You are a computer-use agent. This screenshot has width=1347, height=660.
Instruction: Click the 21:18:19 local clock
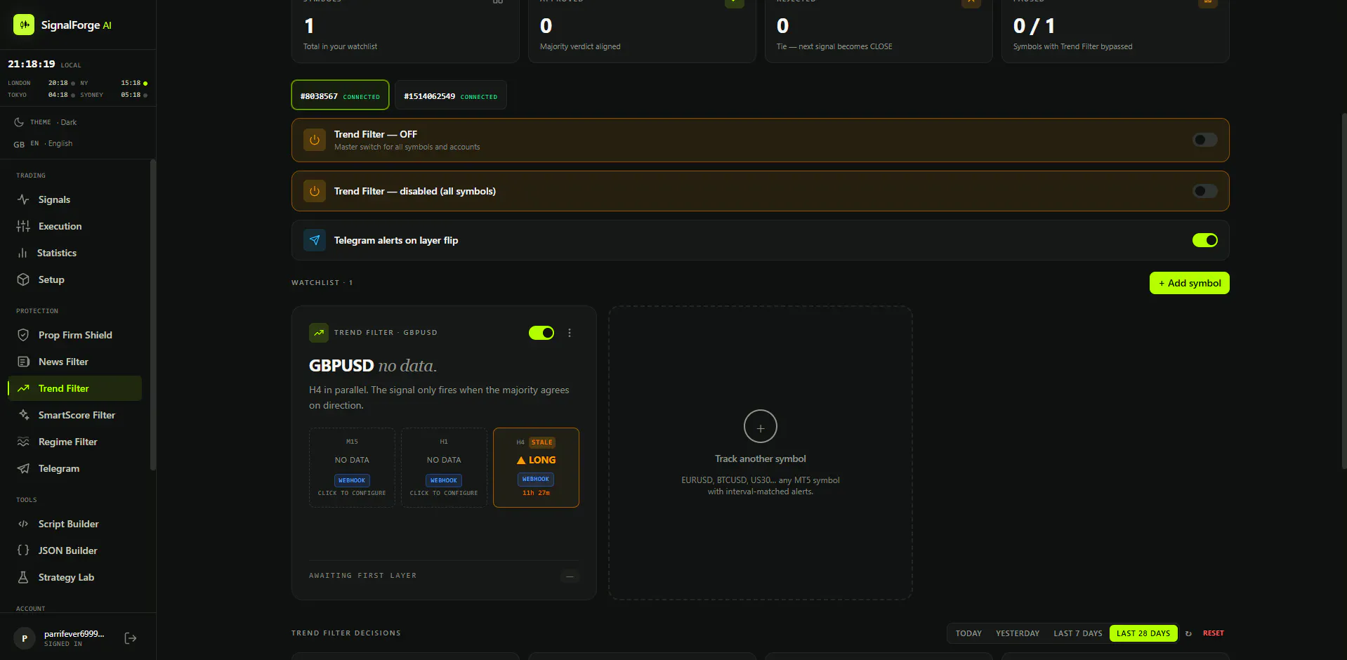tap(31, 64)
